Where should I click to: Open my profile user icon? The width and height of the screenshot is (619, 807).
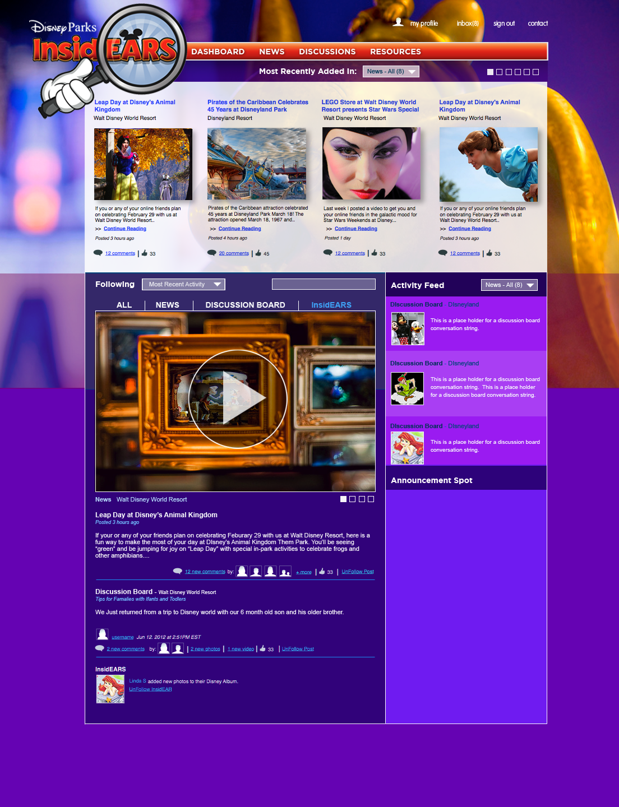(x=398, y=22)
